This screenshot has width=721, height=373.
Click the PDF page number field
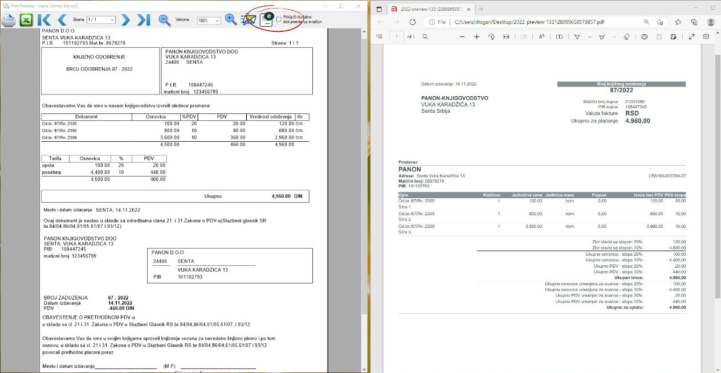(x=397, y=36)
